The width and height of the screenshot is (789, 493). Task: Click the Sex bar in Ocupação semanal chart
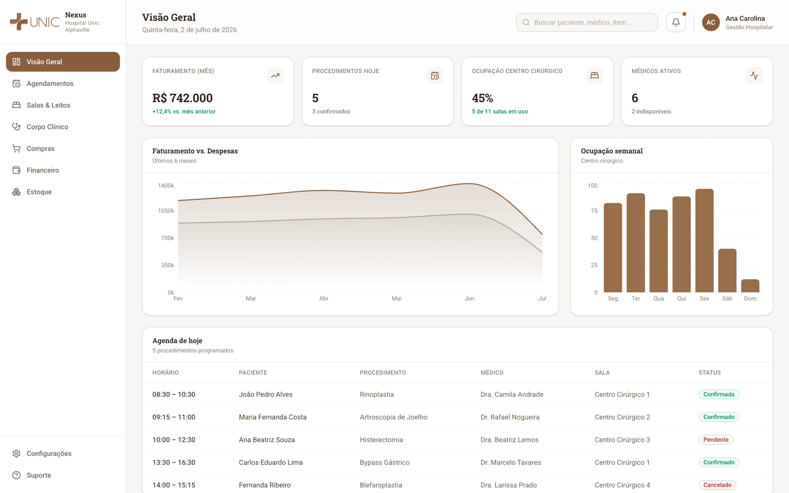pyautogui.click(x=704, y=241)
